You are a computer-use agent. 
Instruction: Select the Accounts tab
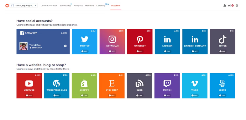[x=116, y=6]
